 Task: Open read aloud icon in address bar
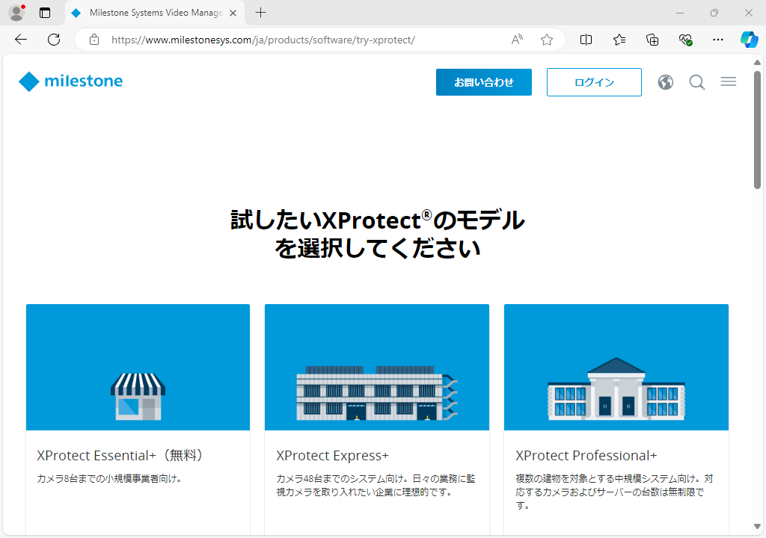point(517,40)
